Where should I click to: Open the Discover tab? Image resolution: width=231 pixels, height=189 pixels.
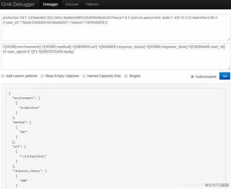click(x=72, y=4)
